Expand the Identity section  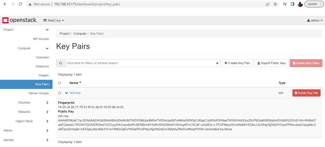coord(47,140)
